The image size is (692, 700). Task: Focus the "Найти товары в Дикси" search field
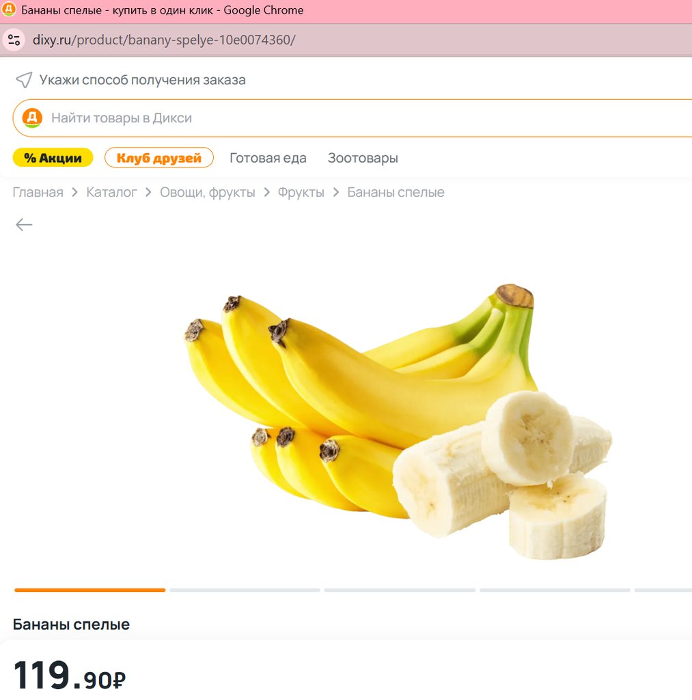tap(342, 118)
